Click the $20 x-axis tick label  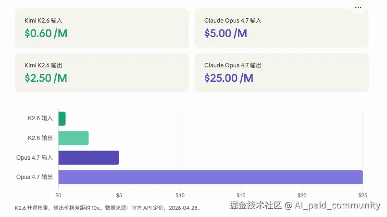(x=302, y=195)
